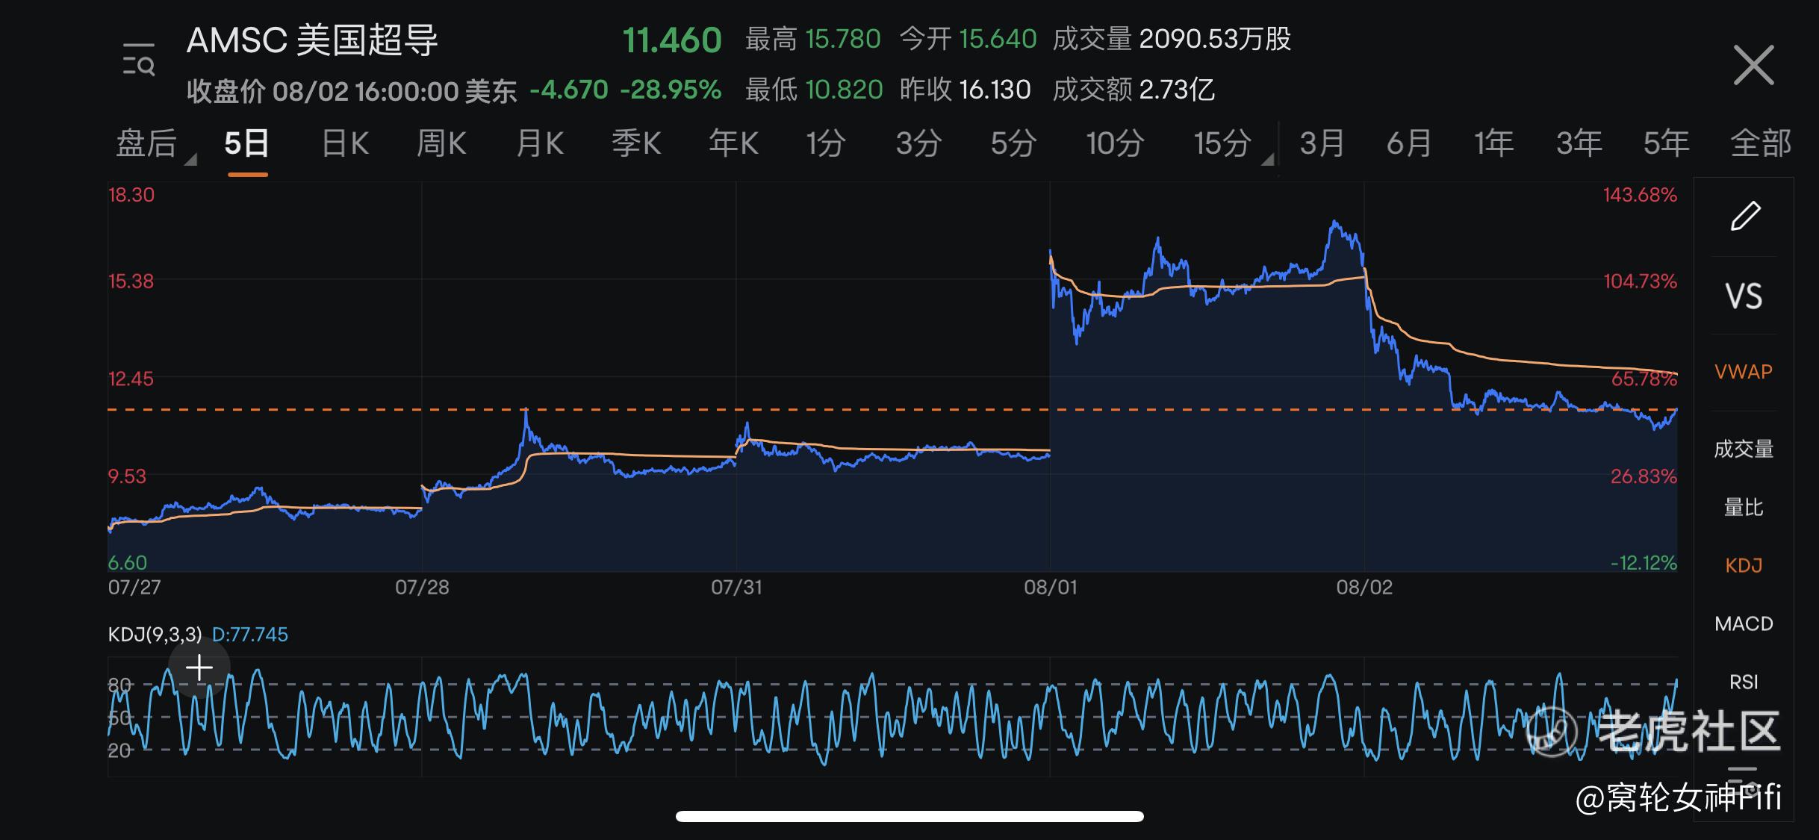
Task: Select the 5分 interval tab
Action: point(1013,143)
